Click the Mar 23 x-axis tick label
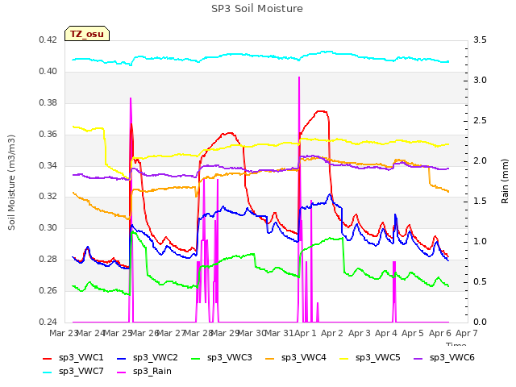The width and height of the screenshot is (516, 387). (x=63, y=333)
